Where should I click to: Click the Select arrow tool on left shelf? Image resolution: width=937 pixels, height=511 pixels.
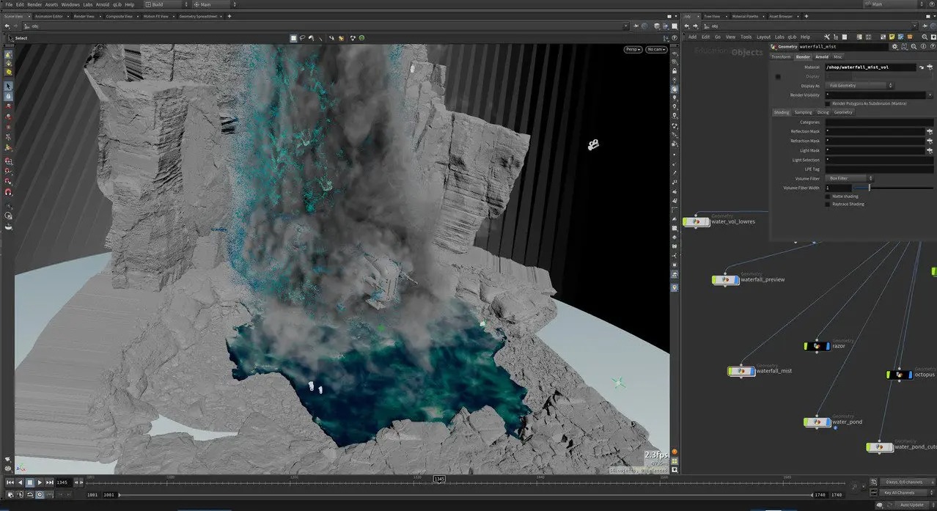tap(8, 86)
